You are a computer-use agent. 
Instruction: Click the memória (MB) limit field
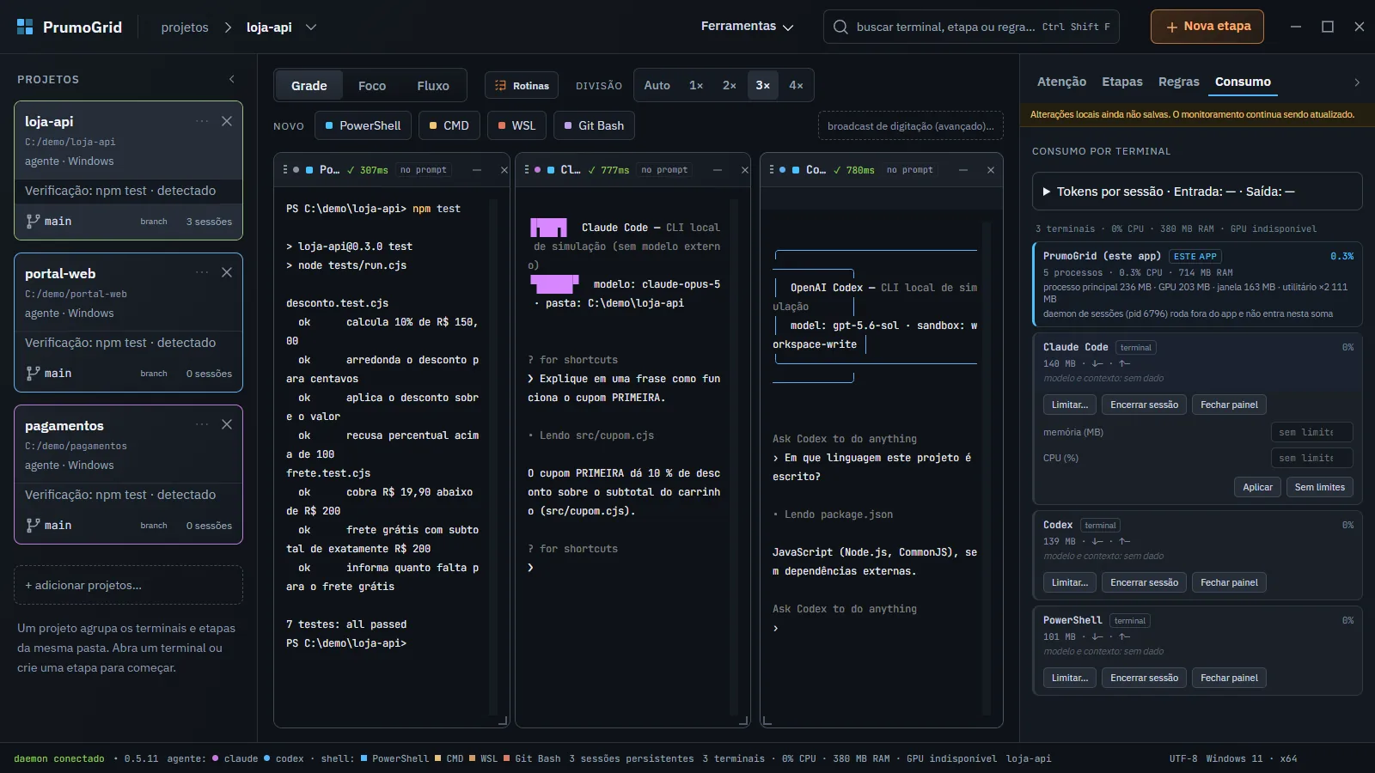click(1312, 432)
